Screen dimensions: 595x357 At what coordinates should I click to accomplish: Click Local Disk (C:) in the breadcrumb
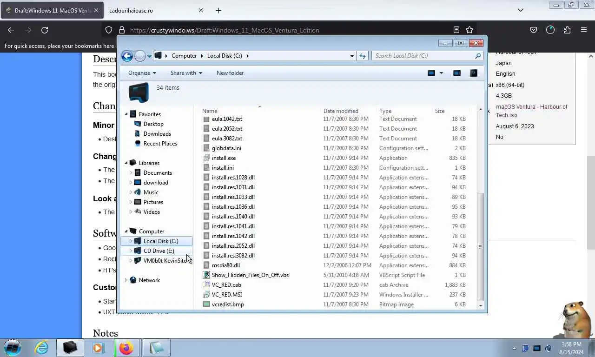coord(225,56)
